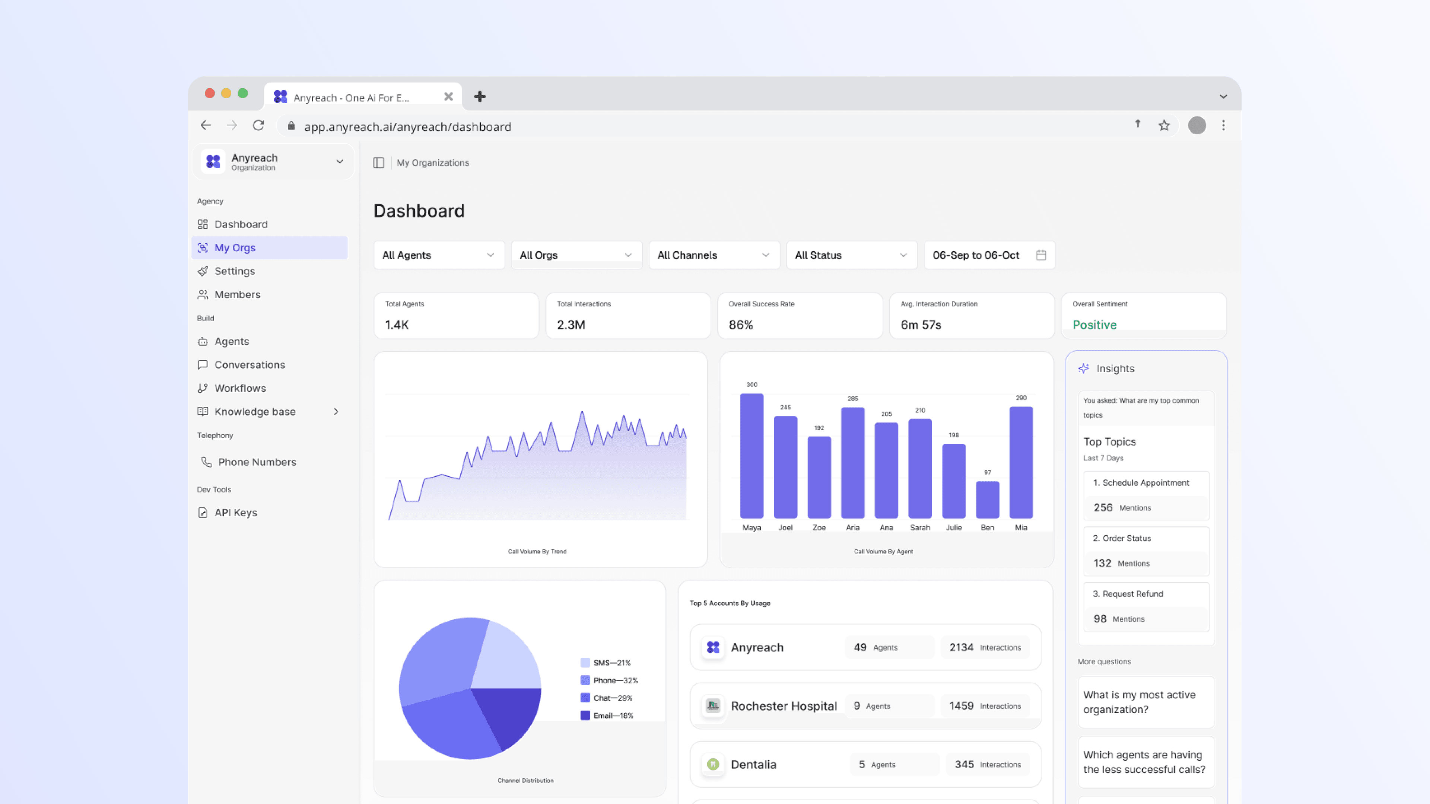Click the Members people icon
The width and height of the screenshot is (1430, 804).
pos(203,294)
